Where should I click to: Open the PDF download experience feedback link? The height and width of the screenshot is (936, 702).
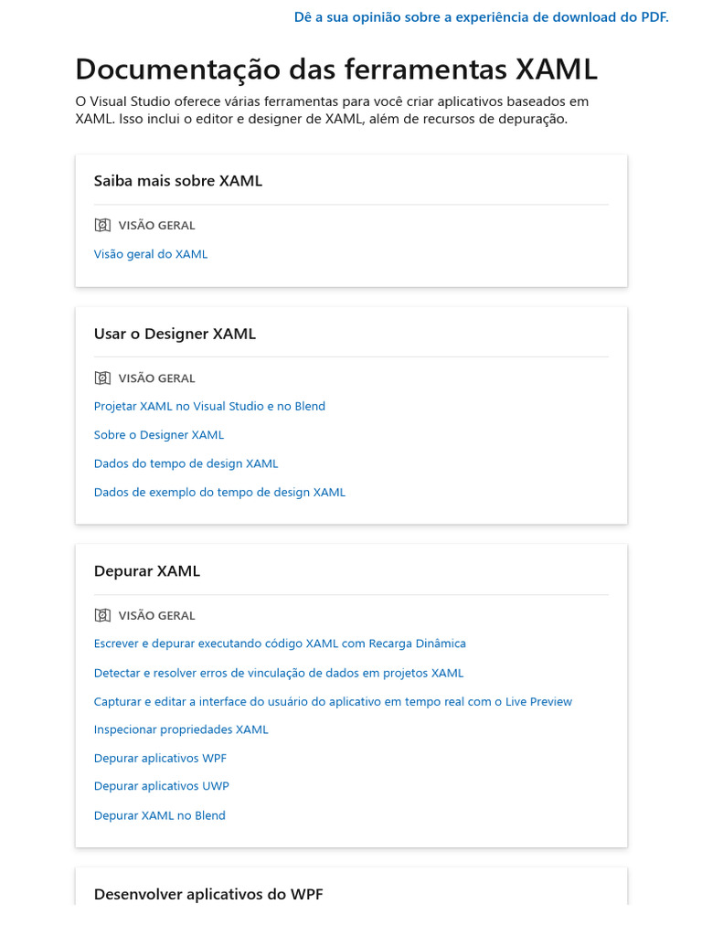(x=481, y=17)
